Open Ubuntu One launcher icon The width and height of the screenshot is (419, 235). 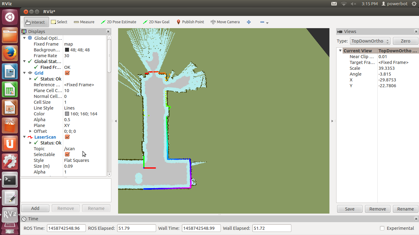10,144
